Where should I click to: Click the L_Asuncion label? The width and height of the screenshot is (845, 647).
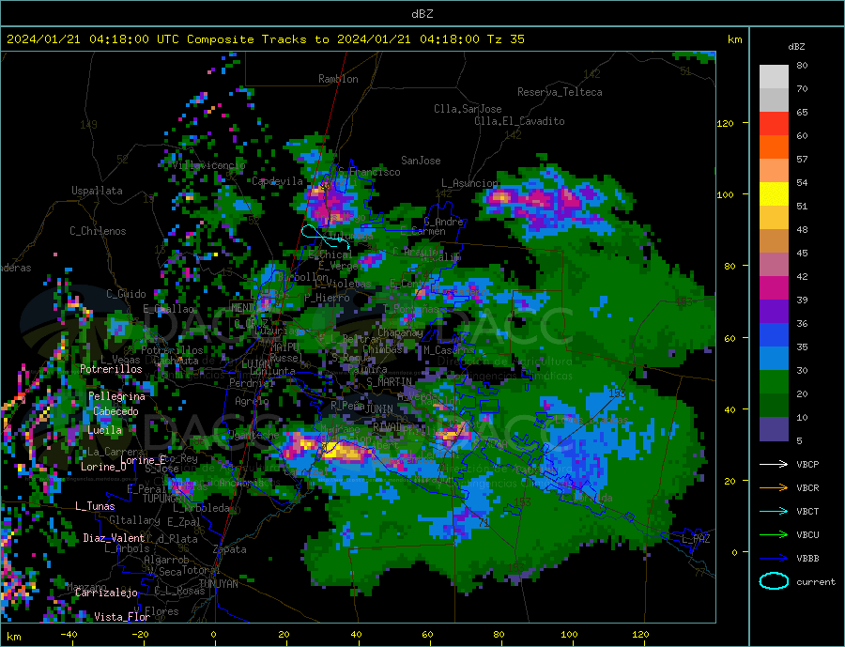click(469, 183)
